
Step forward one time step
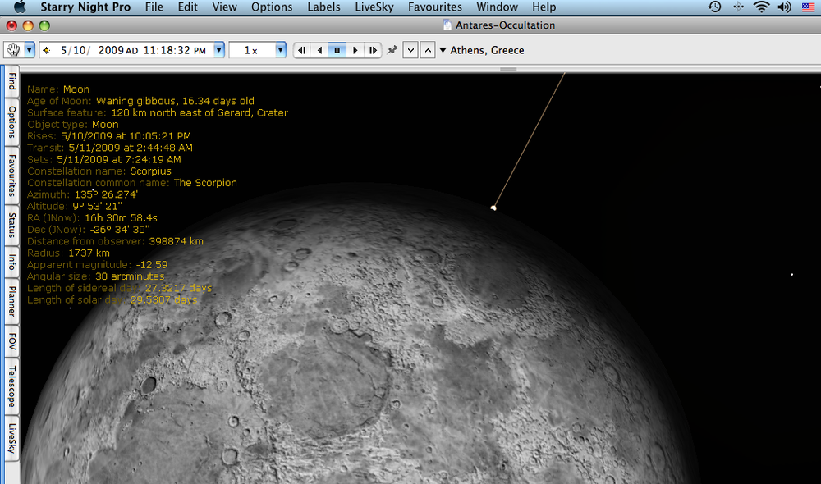[x=374, y=49]
